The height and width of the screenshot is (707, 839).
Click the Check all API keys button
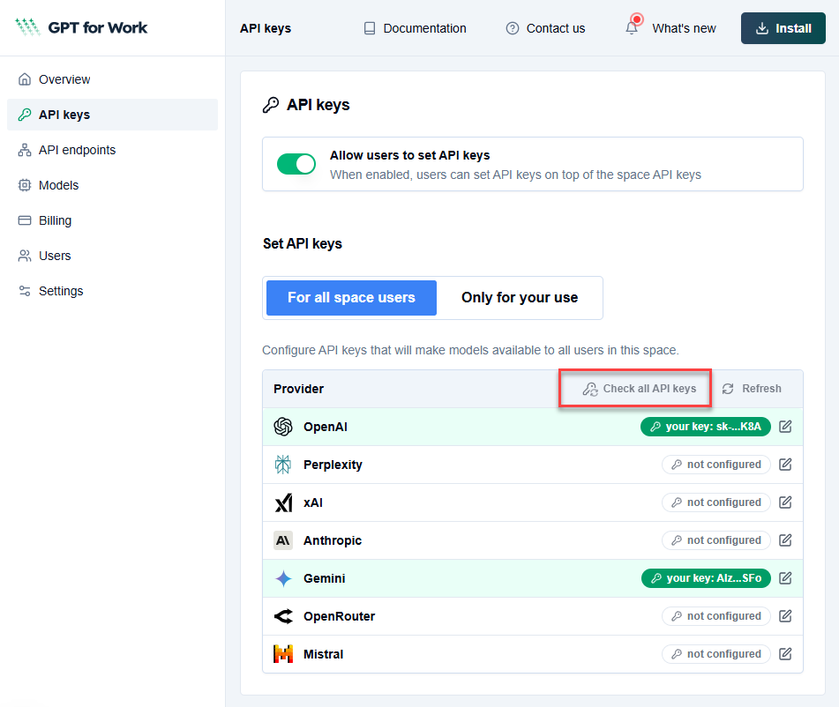click(x=634, y=388)
